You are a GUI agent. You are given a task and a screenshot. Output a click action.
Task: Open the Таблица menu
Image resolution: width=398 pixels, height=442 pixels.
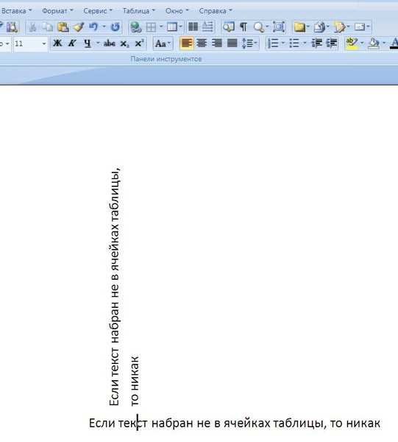pos(139,11)
